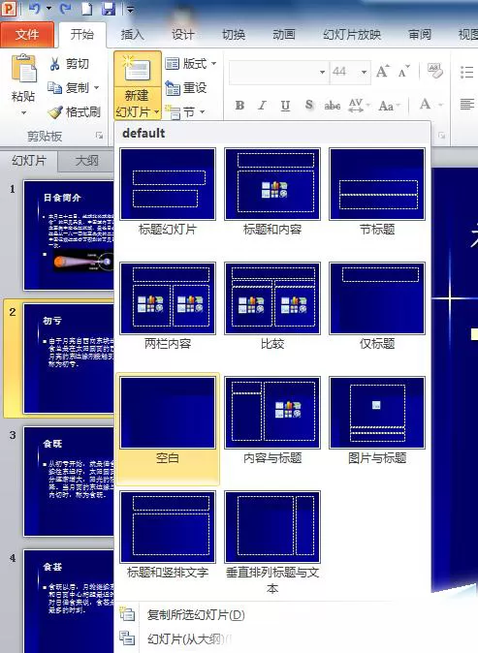Click the Clear Formatting eraser icon
Viewport: 478px width, 653px height.
(x=435, y=71)
